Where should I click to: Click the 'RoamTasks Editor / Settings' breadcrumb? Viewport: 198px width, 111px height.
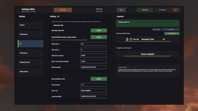[29, 12]
